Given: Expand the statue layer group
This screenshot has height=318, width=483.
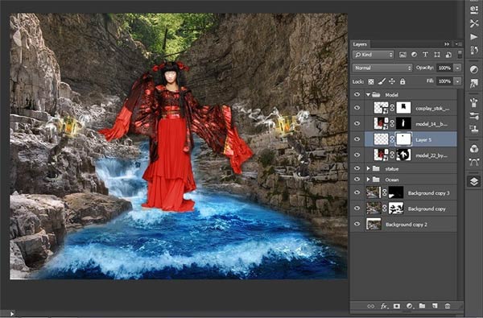Looking at the screenshot, I should coord(368,168).
